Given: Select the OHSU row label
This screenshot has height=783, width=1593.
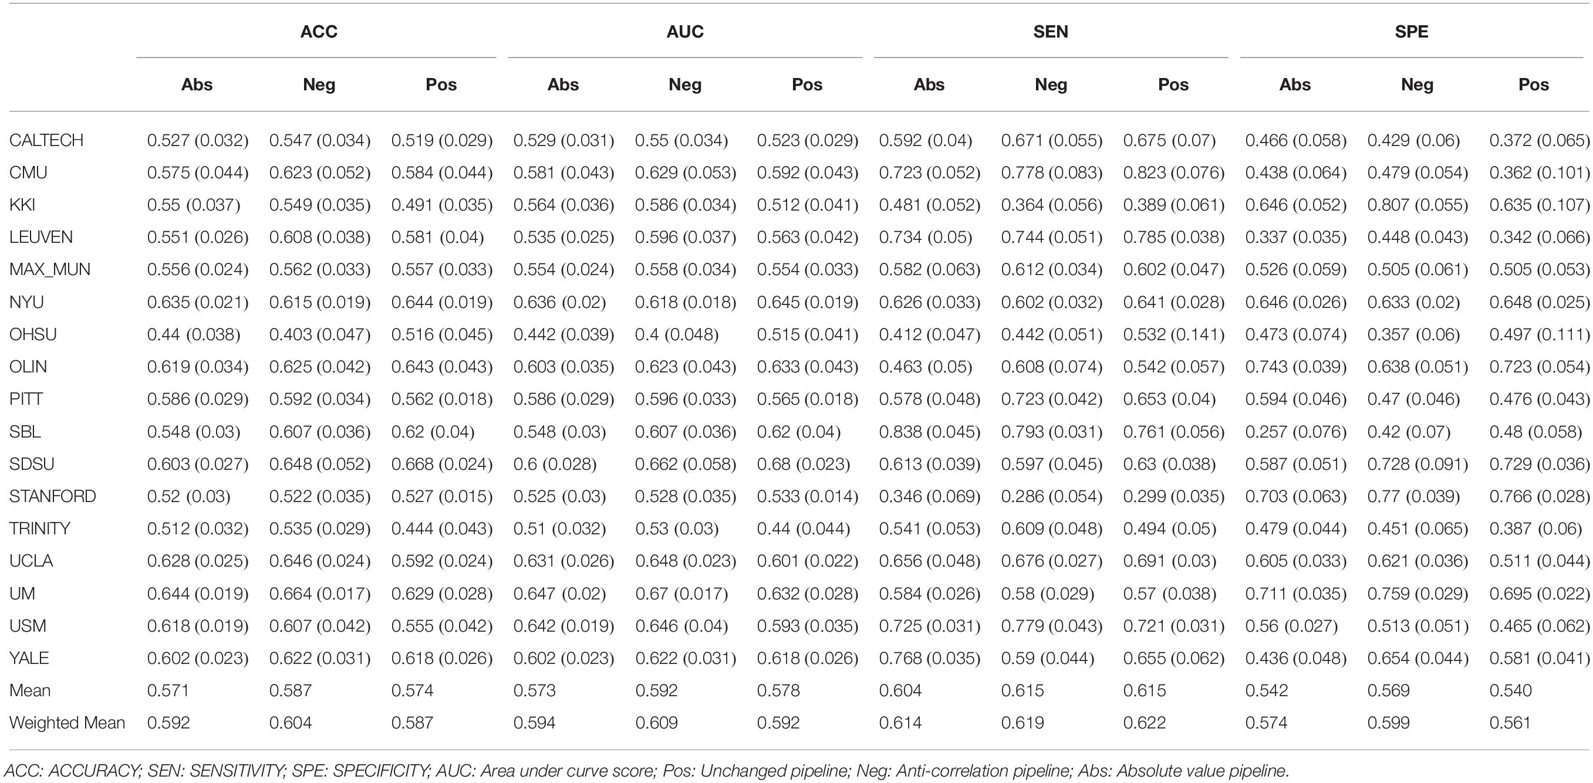Looking at the screenshot, I should coord(33,334).
